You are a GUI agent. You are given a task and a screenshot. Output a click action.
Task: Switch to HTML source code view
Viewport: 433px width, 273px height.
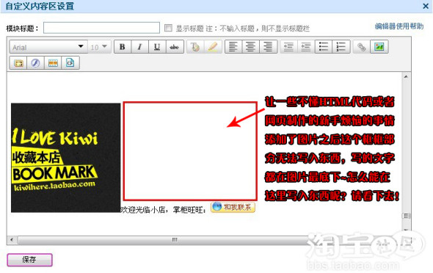tap(70, 63)
